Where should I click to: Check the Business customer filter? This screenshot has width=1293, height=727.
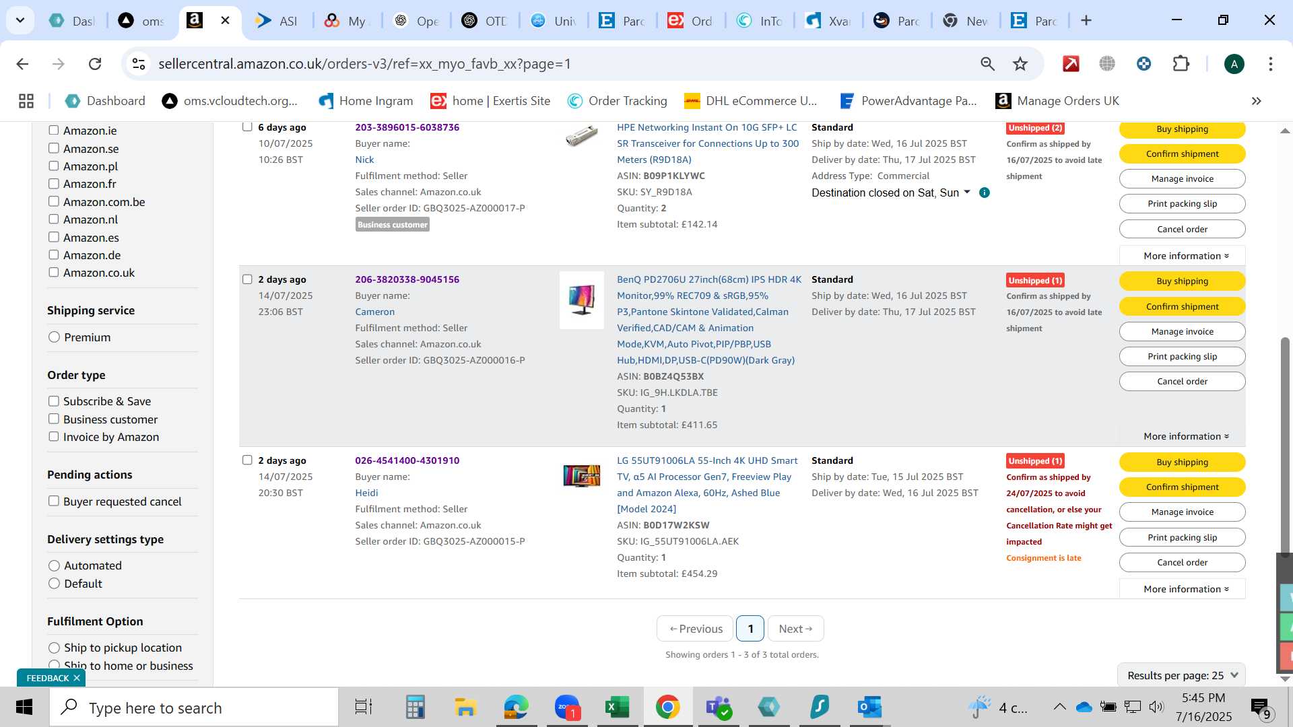pyautogui.click(x=54, y=419)
